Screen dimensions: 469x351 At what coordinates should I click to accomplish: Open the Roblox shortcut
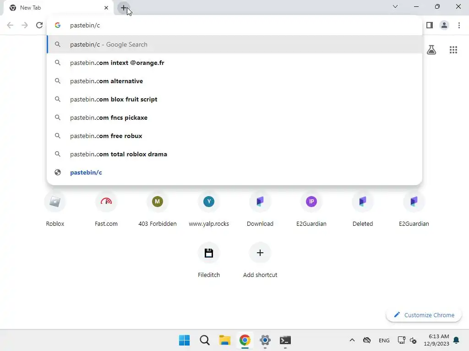pyautogui.click(x=55, y=209)
